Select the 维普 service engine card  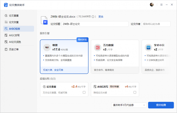[64, 56]
